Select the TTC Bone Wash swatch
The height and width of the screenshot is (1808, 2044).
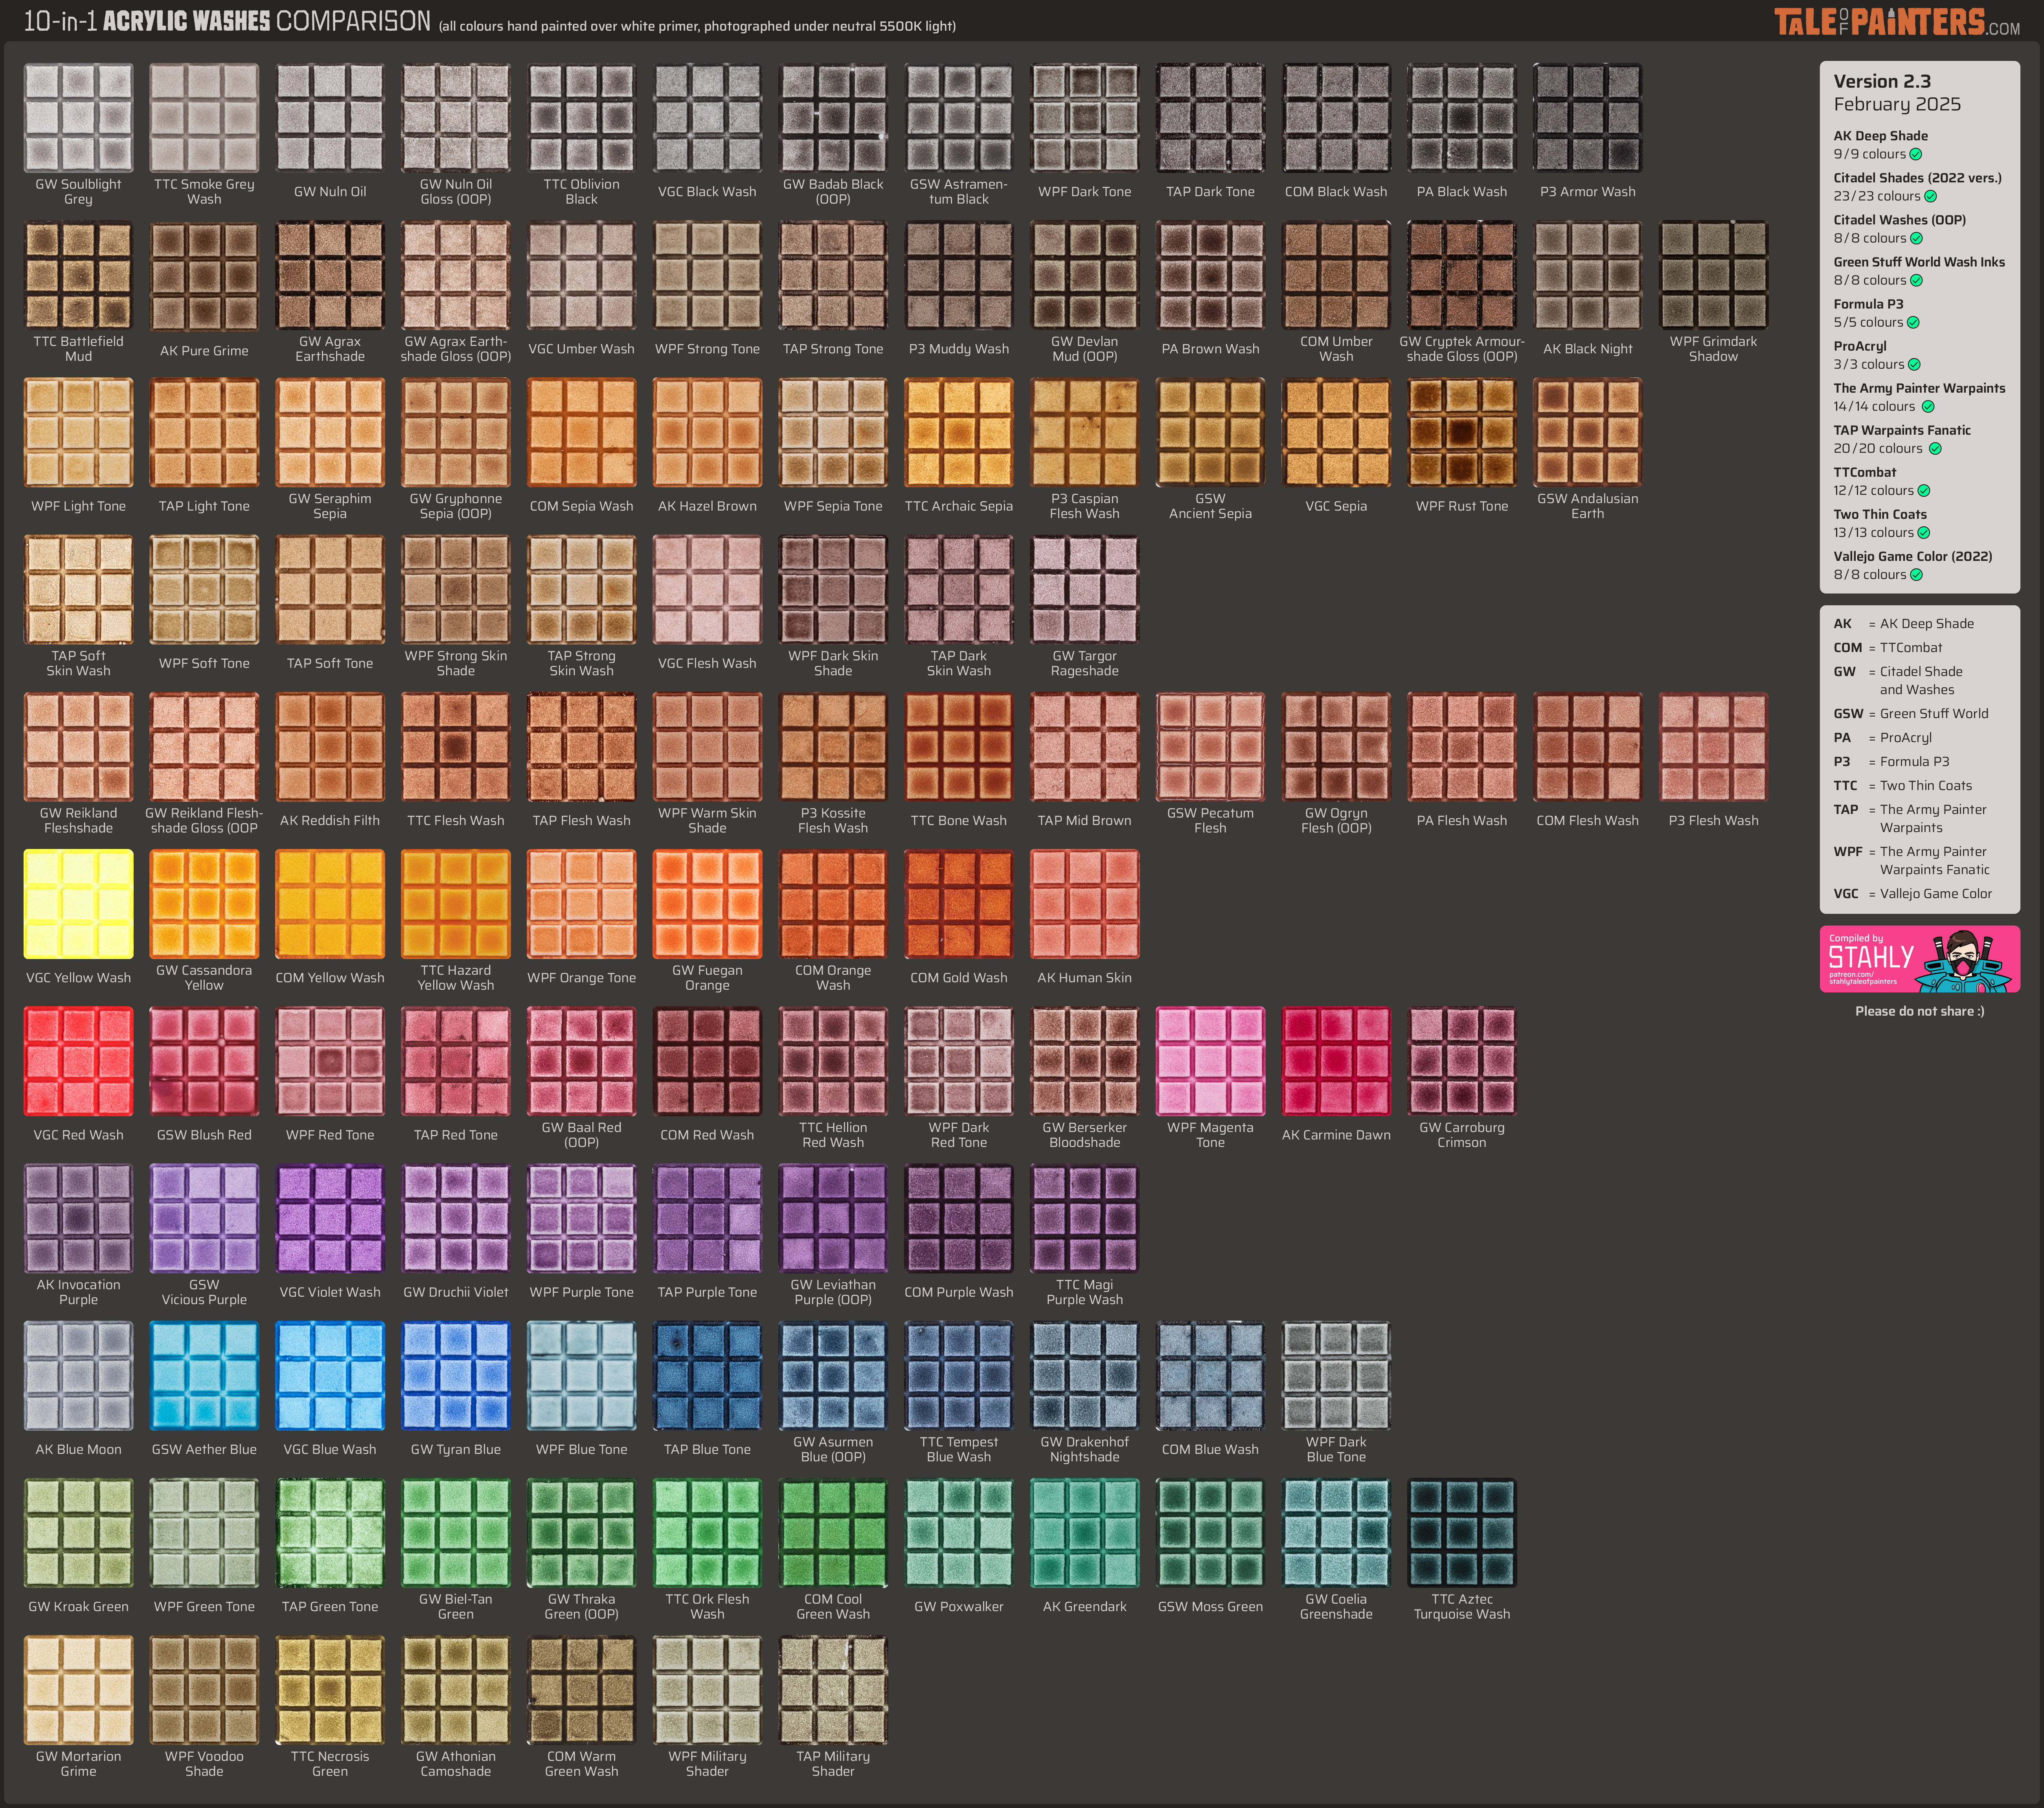point(959,747)
